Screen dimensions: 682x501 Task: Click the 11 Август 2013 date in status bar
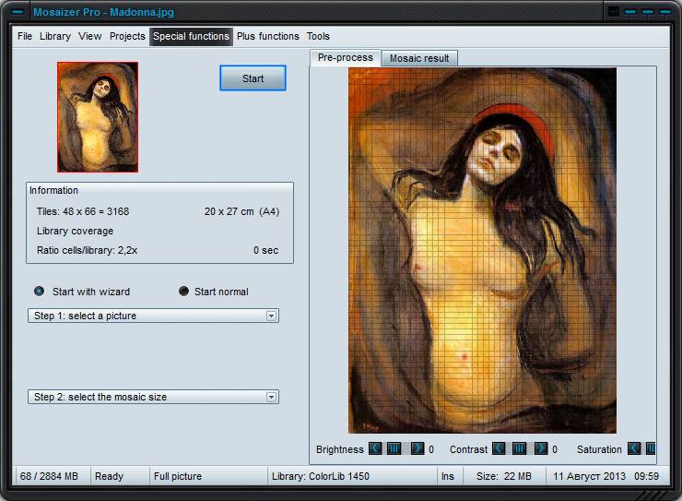[x=589, y=476]
